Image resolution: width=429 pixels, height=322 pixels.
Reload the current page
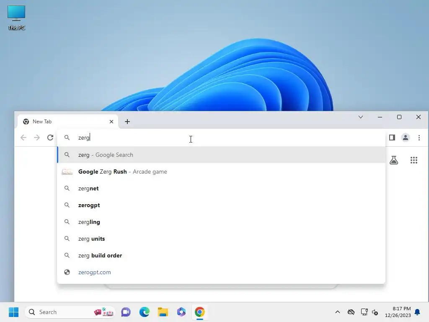50,138
